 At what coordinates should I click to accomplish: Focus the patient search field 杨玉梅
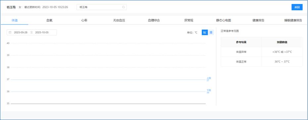pos(102,7)
